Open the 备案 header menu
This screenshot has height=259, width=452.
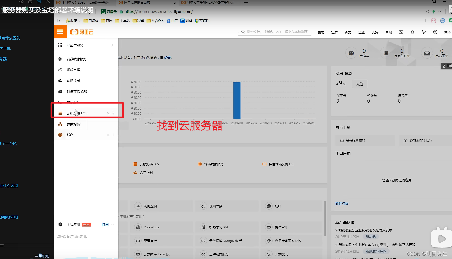[x=348, y=32]
